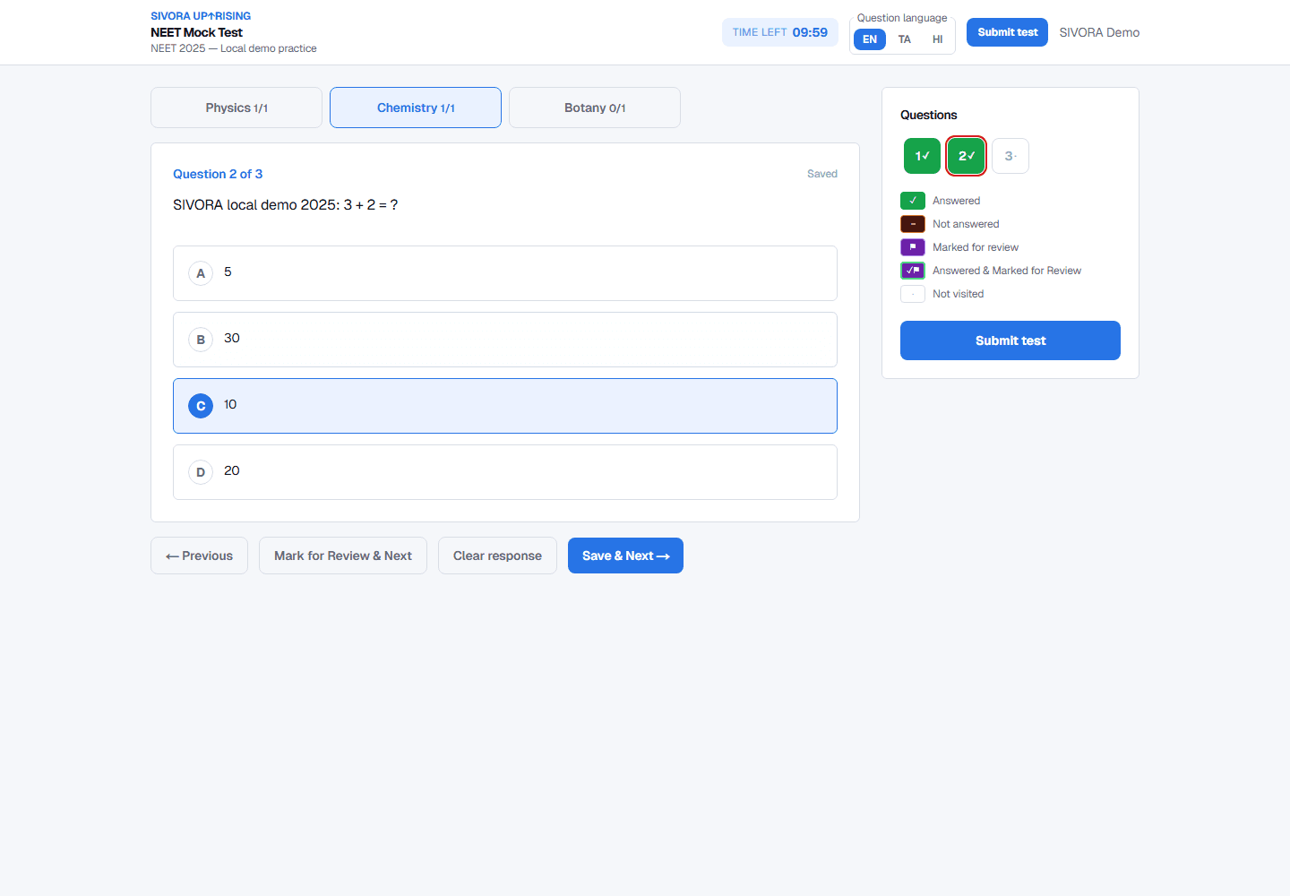Click the Not visited legend icon
Viewport: 1290px width, 896px height.
point(913,294)
